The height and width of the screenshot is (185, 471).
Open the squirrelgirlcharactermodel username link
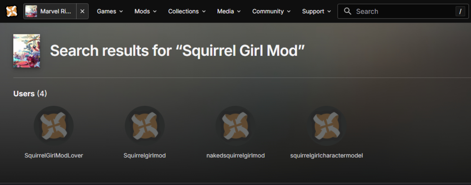click(327, 155)
